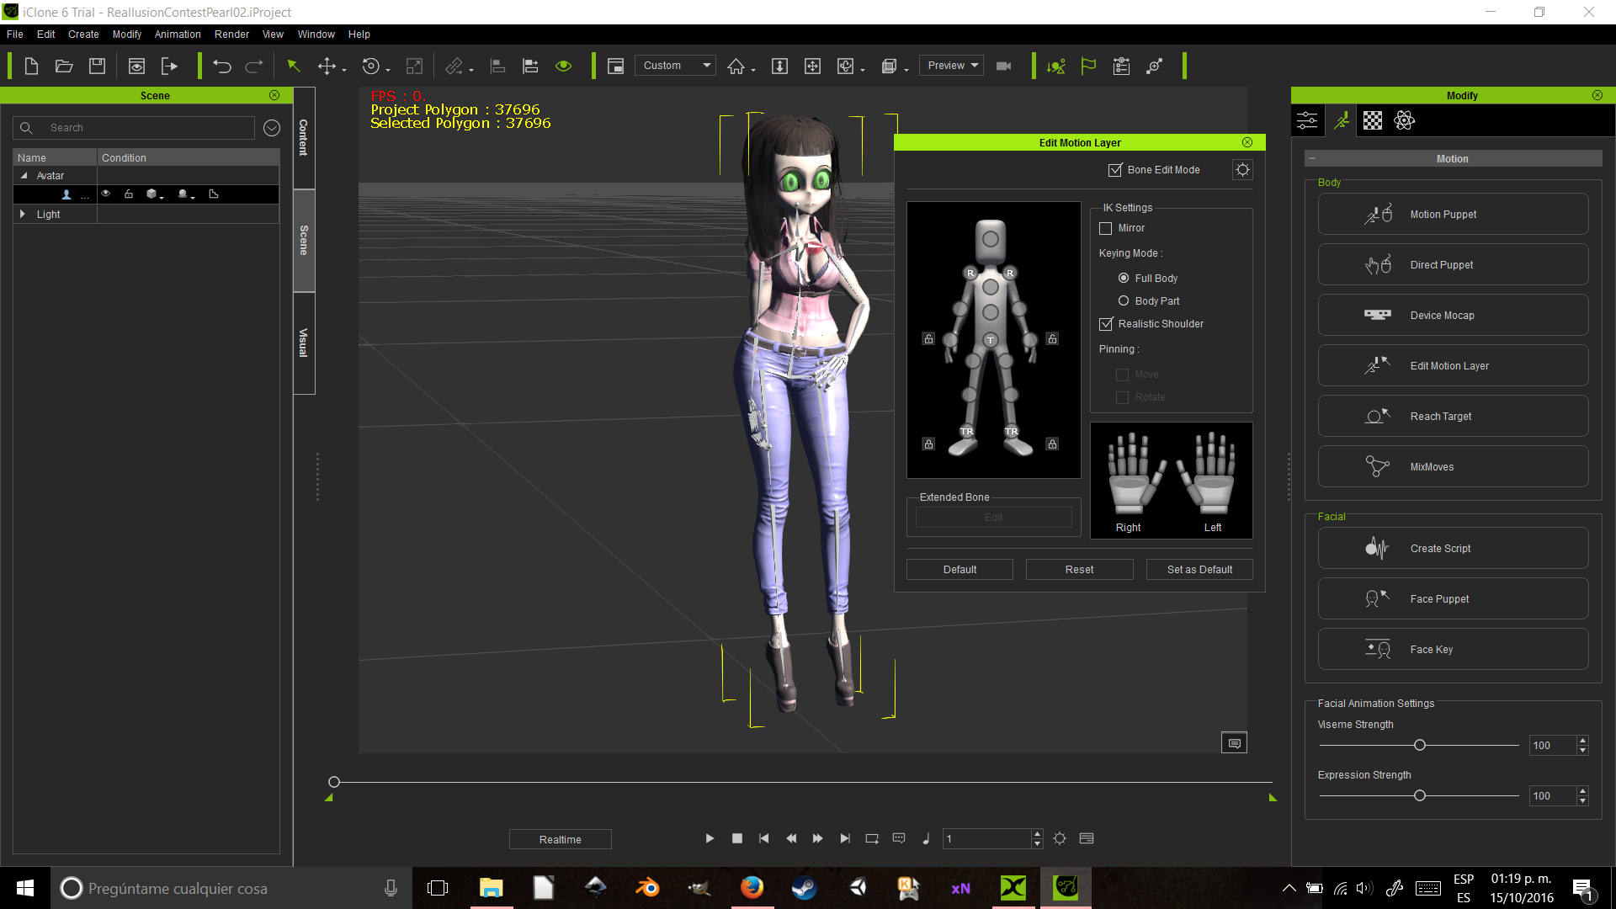The image size is (1616, 909).
Task: Collapse the Avatar tree node
Action: [24, 176]
